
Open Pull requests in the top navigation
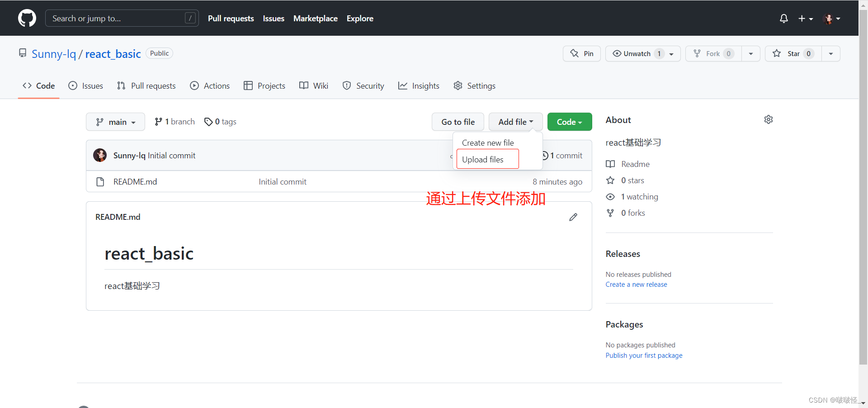click(231, 19)
